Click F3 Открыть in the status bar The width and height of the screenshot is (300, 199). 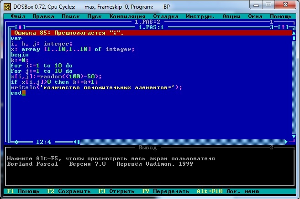(116, 191)
